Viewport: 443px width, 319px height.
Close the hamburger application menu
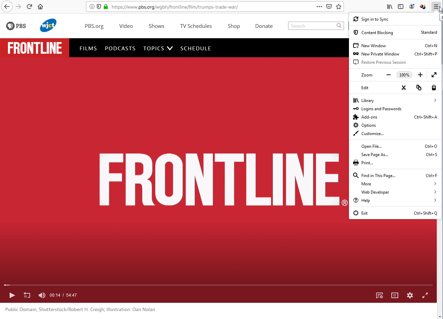(436, 7)
